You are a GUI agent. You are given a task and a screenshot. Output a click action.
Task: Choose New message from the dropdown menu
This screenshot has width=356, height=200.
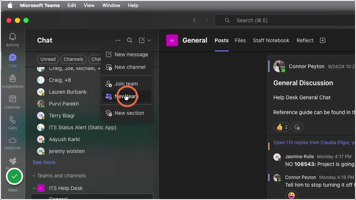tap(127, 55)
